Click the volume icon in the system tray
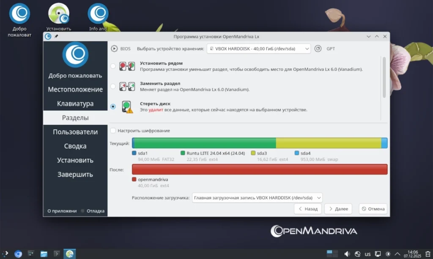The image size is (433, 259). [x=347, y=254]
